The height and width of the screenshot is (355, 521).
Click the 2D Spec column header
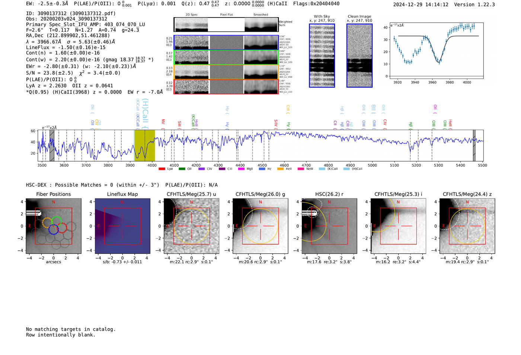192,15
